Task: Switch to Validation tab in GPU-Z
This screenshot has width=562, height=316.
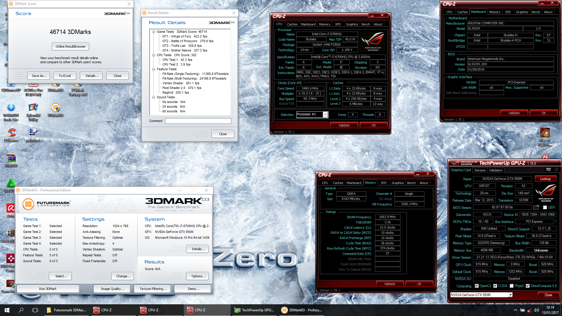Action: coord(496,170)
